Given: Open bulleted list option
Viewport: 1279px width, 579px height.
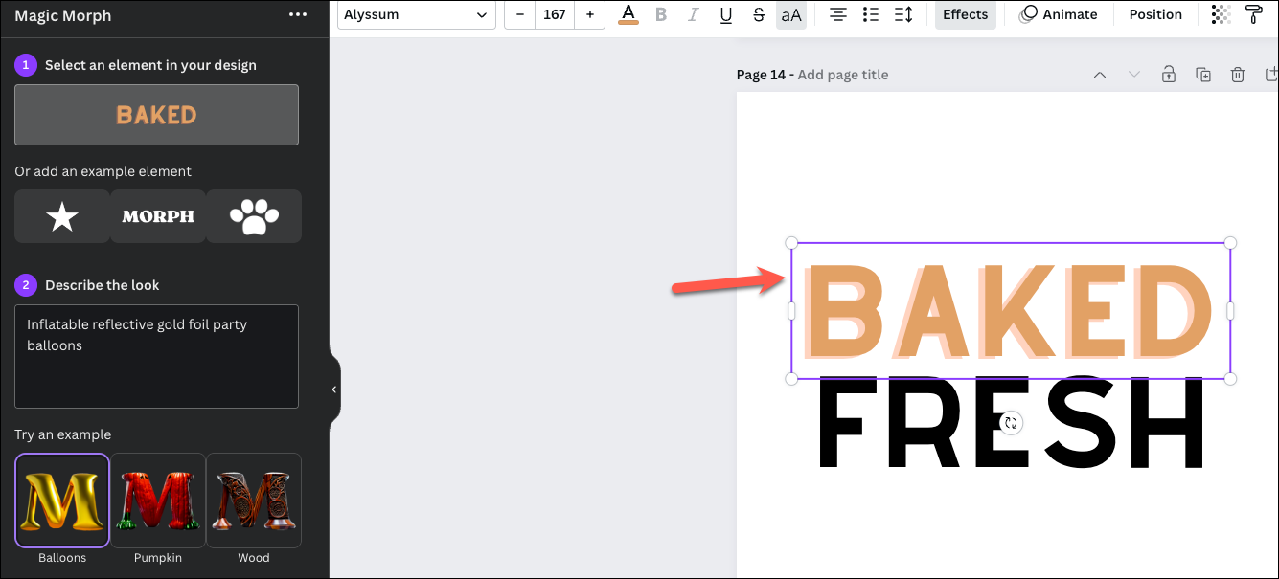Looking at the screenshot, I should (x=871, y=14).
